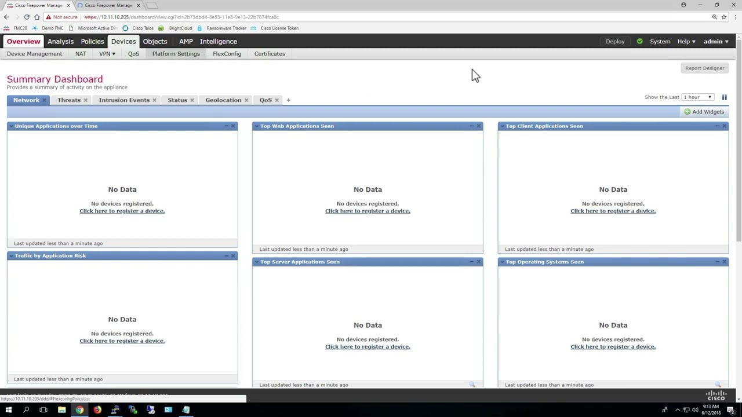
Task: Go to Device Management submenu
Action: coord(35,54)
